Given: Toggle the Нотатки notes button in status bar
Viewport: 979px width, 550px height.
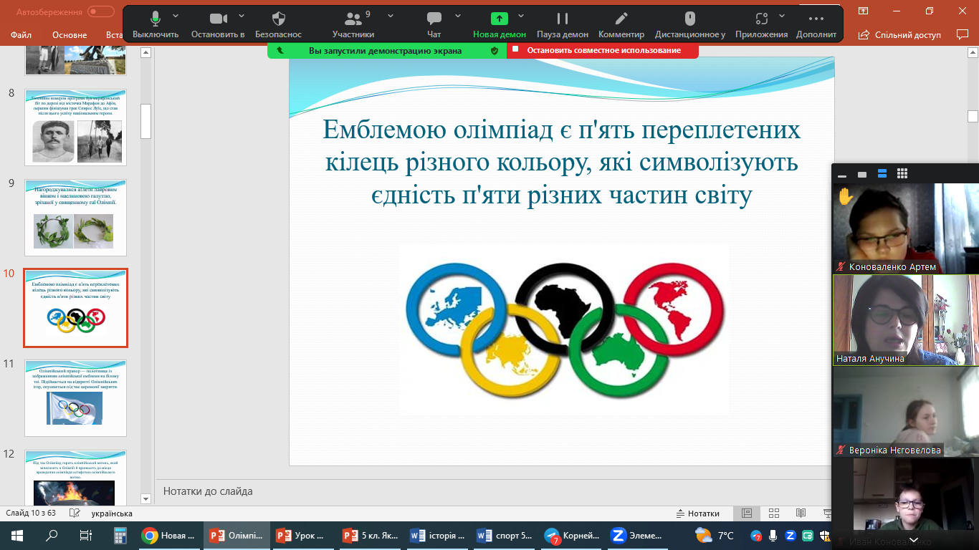Looking at the screenshot, I should [698, 513].
